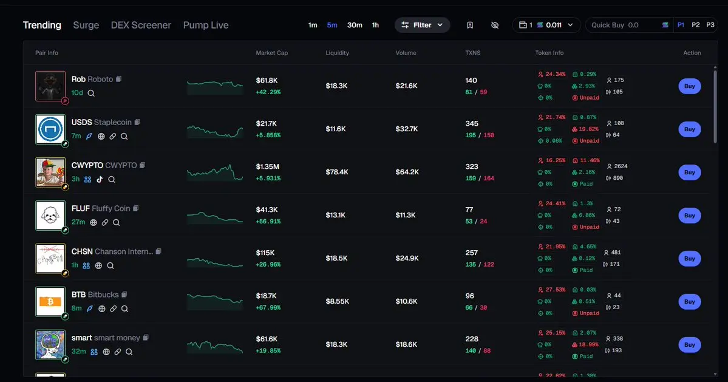Switch to preset P1

tap(681, 25)
